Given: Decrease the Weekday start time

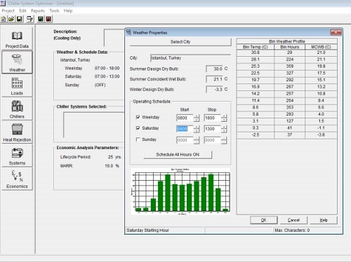Looking at the screenshot, I should 197,120.
